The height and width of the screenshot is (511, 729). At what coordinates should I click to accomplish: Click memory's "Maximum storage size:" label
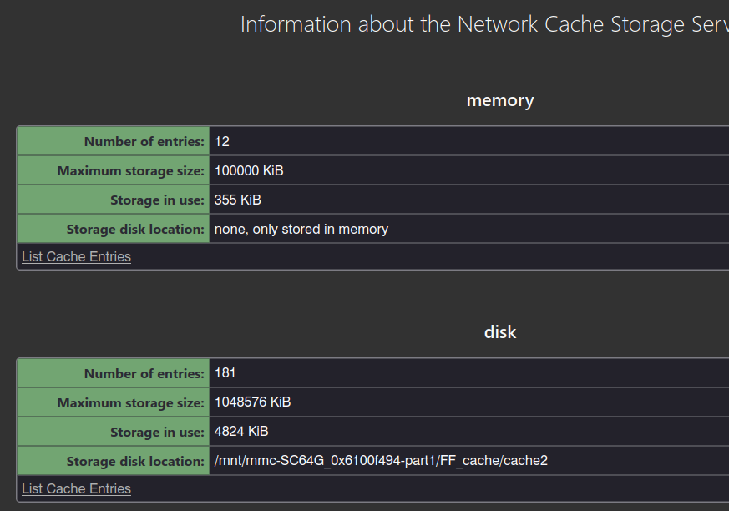(130, 170)
